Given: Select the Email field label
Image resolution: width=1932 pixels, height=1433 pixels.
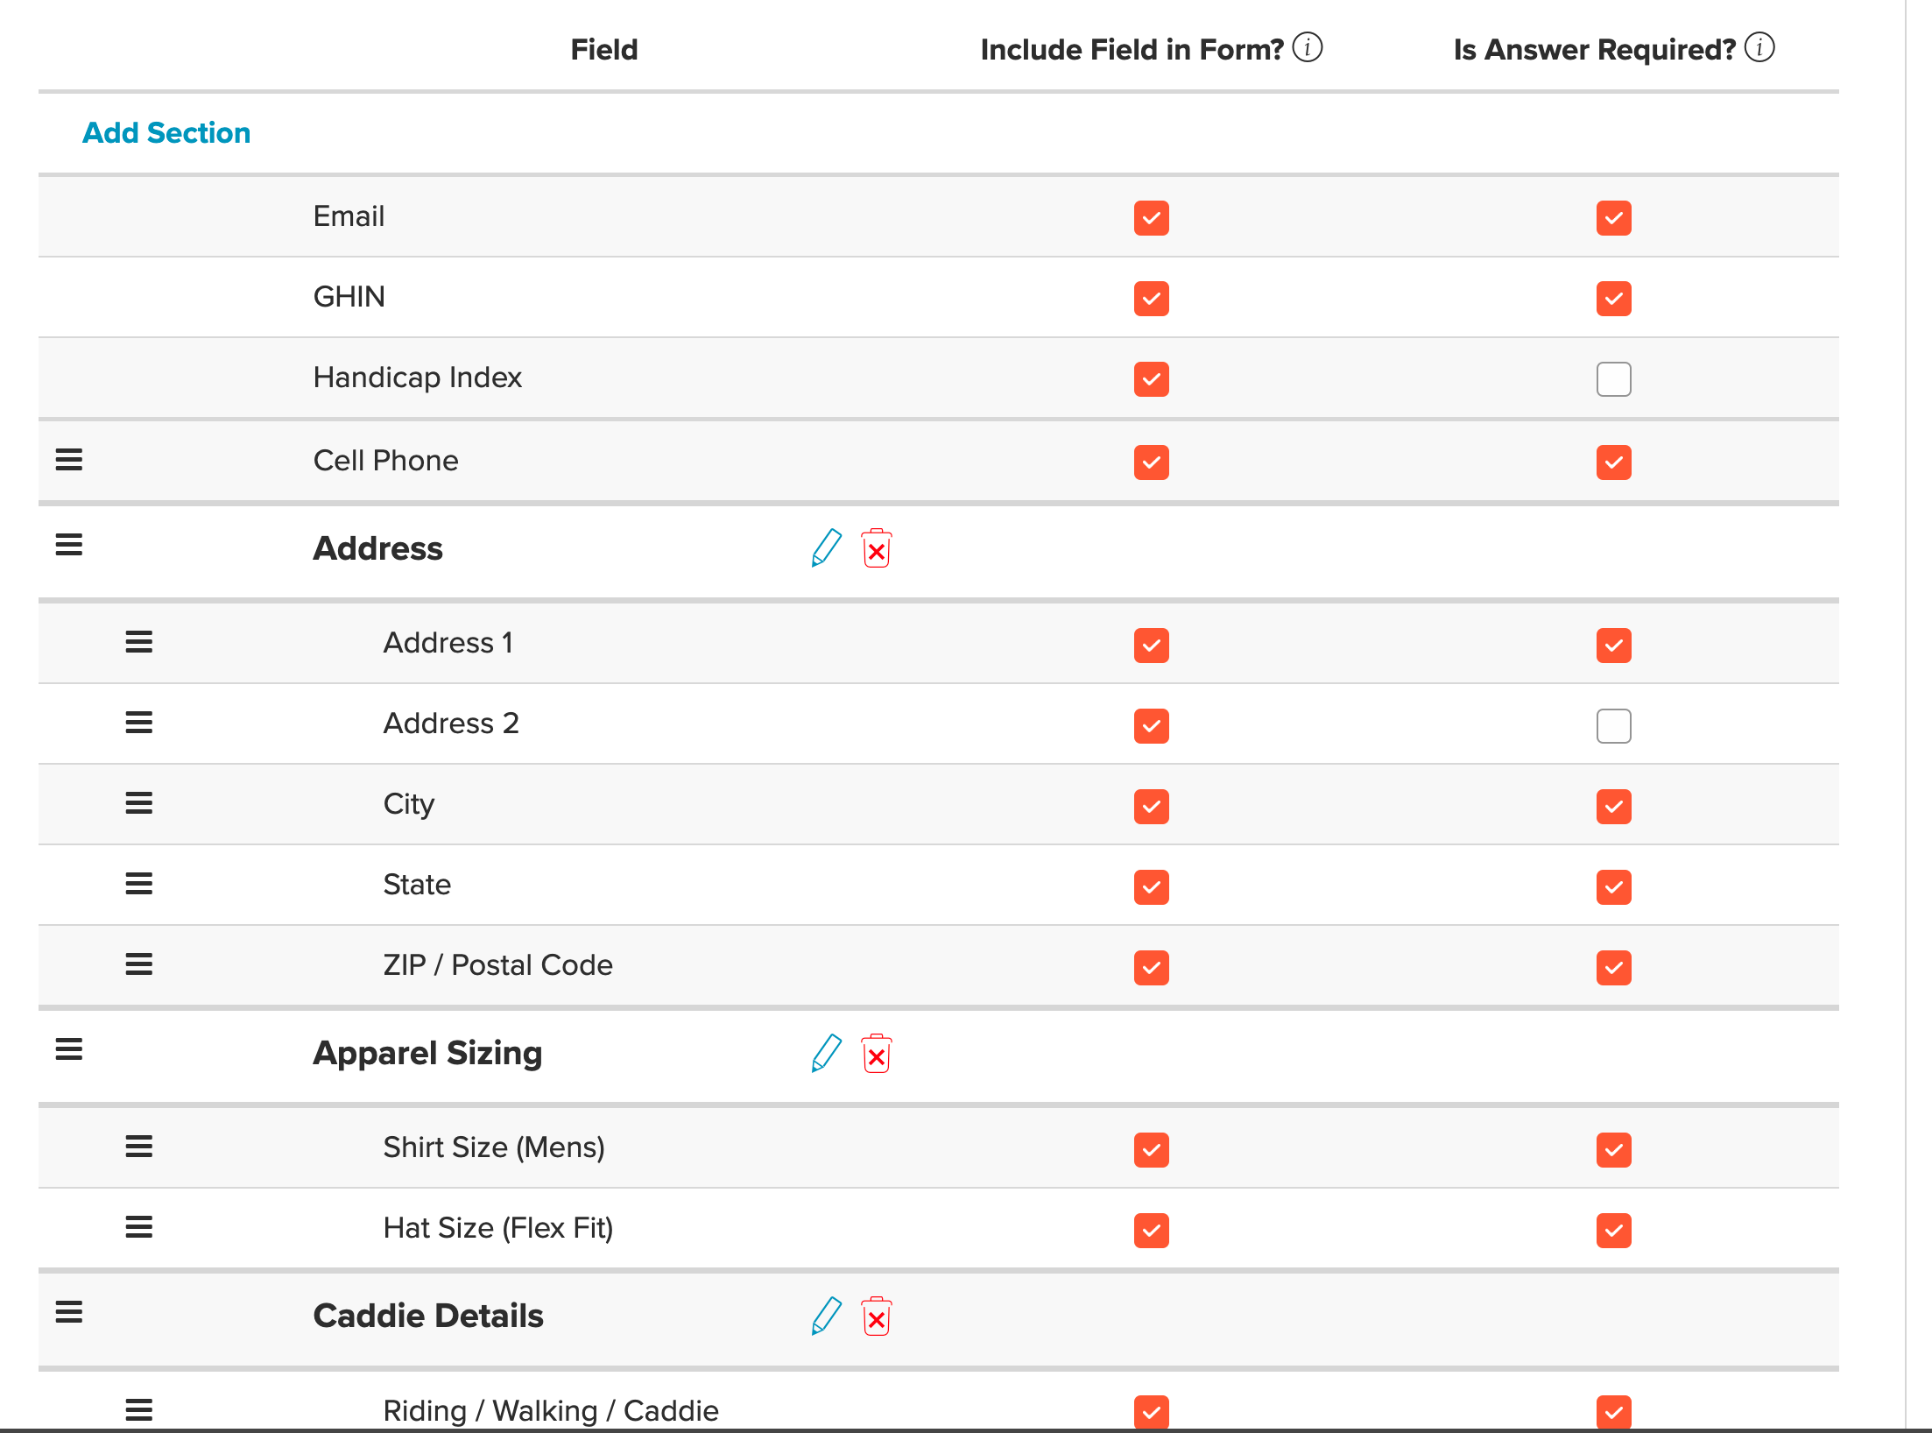Looking at the screenshot, I should coord(349,216).
